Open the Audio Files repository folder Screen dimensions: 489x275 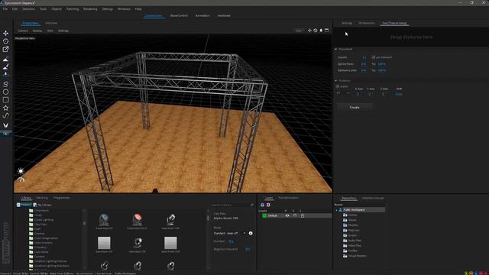[355, 241]
